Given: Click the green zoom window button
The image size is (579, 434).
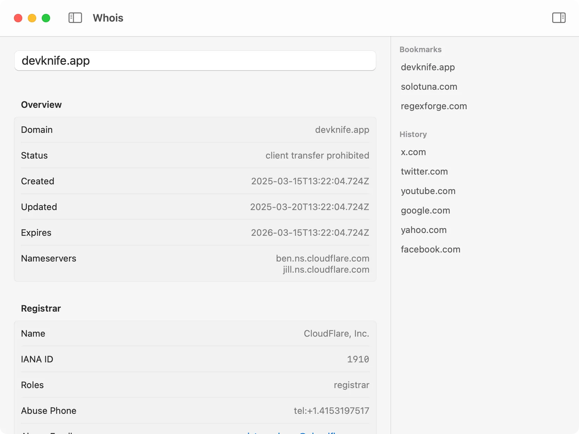Looking at the screenshot, I should [46, 18].
